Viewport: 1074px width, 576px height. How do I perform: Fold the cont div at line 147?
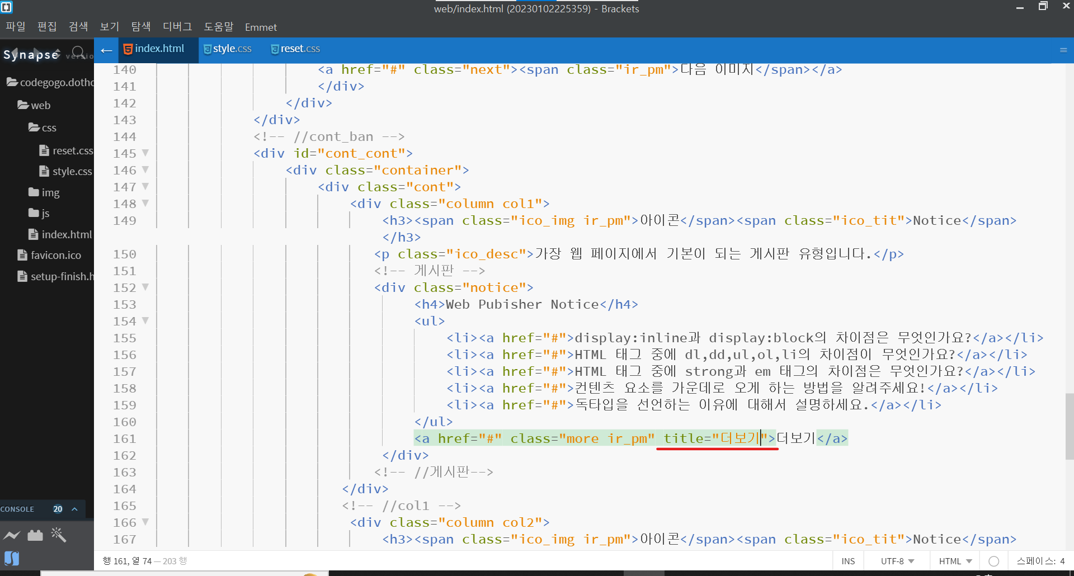click(x=145, y=186)
